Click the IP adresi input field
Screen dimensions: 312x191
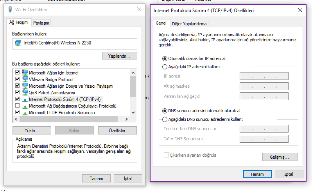tap(264, 76)
